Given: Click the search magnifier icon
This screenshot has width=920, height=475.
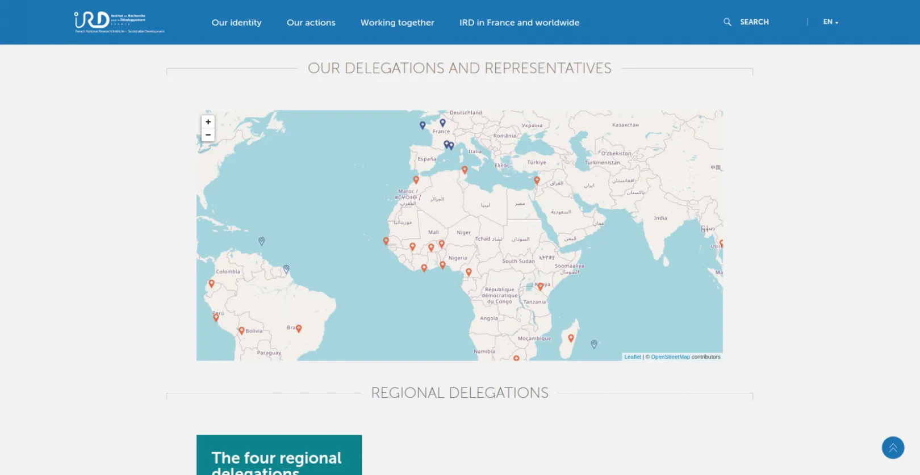Looking at the screenshot, I should click(727, 22).
